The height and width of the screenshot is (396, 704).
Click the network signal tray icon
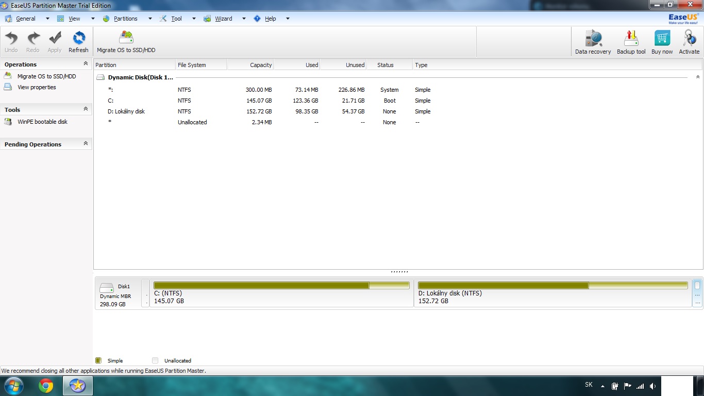[640, 386]
